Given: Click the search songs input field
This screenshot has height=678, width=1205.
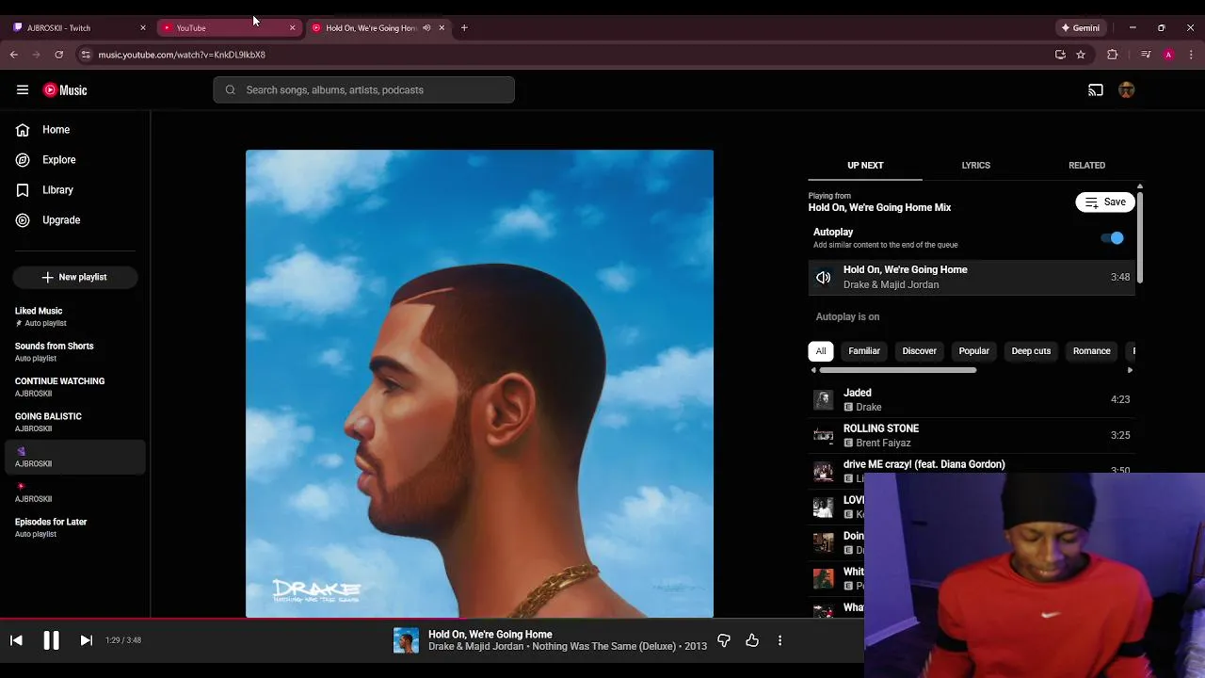Looking at the screenshot, I should coord(363,90).
